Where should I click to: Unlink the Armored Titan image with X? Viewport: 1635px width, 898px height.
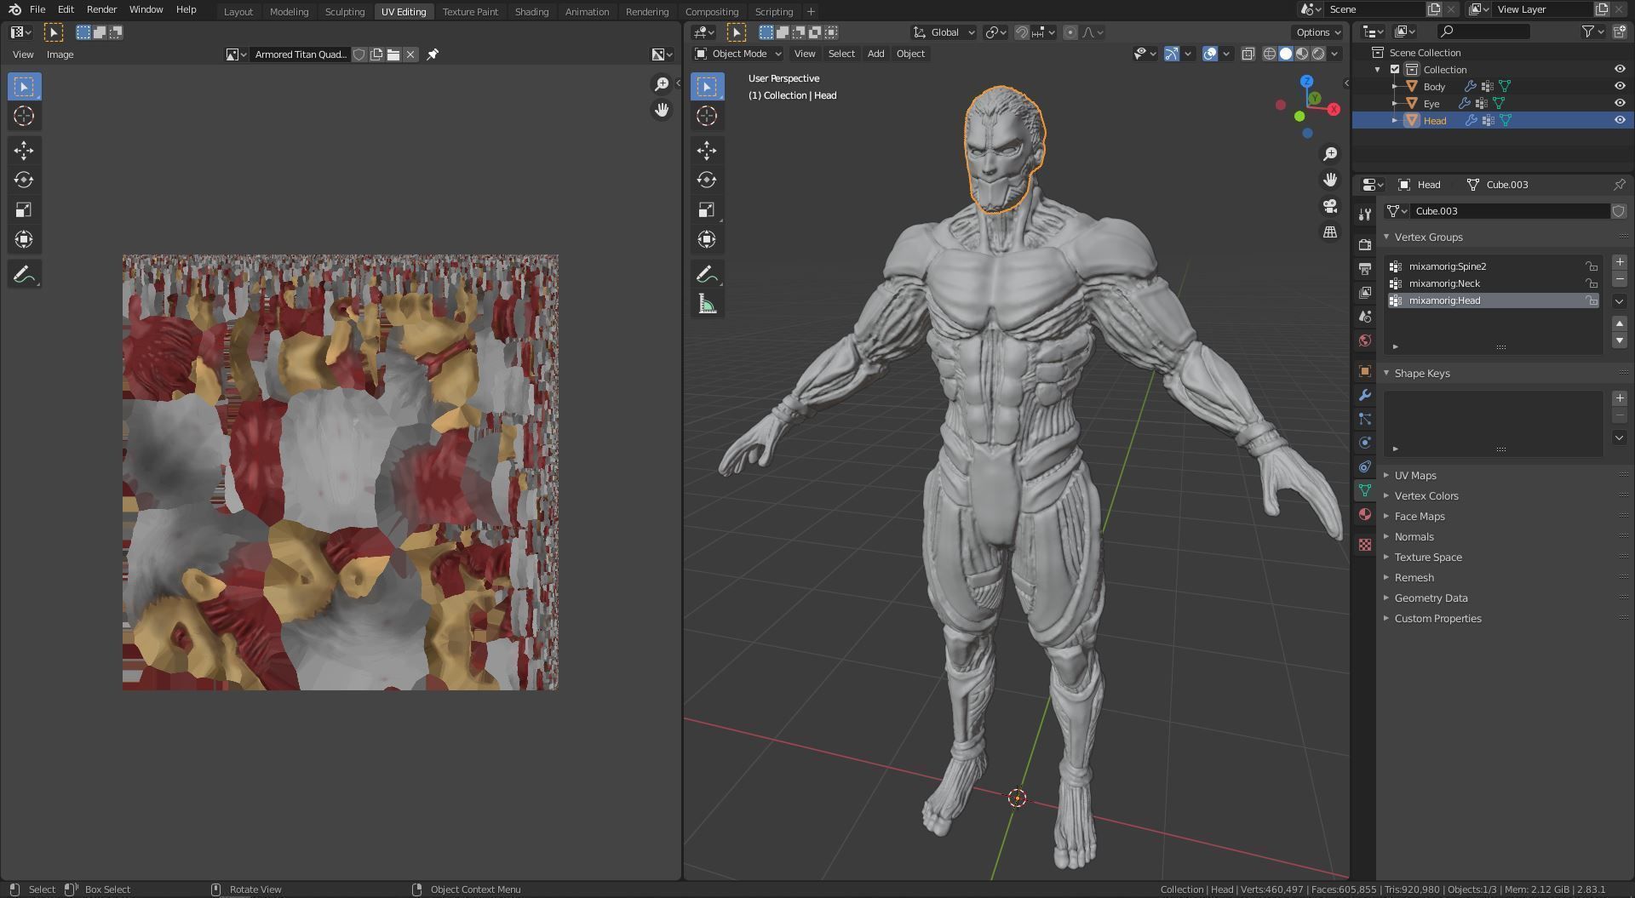(410, 54)
